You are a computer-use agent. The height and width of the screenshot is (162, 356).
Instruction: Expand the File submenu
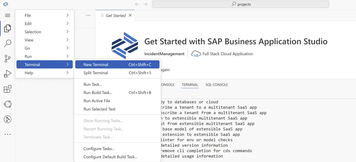pyautogui.click(x=44, y=15)
